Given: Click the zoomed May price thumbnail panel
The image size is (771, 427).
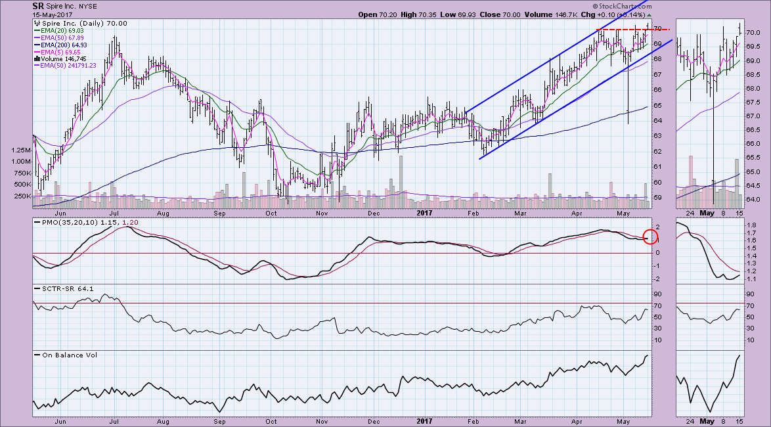Looking at the screenshot, I should 711,112.
